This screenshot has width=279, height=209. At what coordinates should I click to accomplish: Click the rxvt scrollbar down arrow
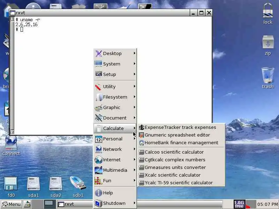tap(12, 132)
